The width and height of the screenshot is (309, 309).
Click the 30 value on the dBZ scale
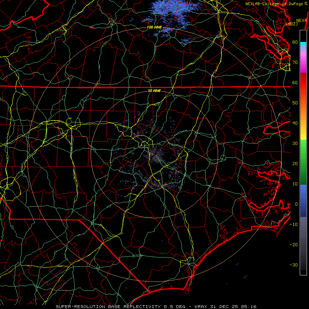(x=295, y=143)
